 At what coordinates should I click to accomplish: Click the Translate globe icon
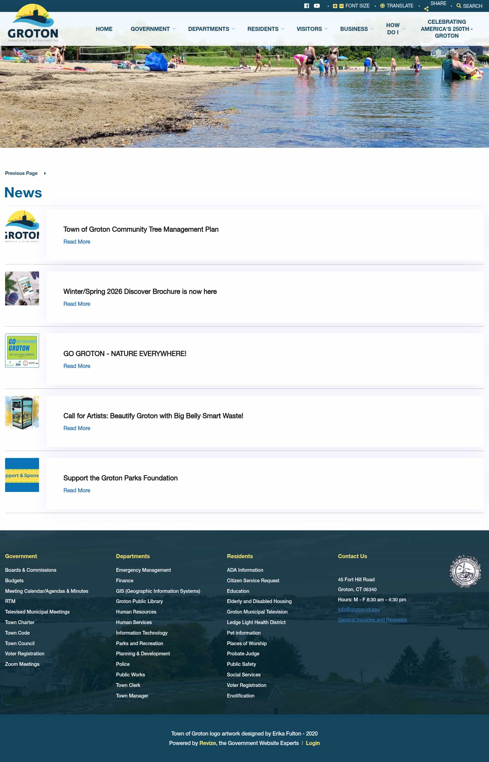(x=382, y=6)
